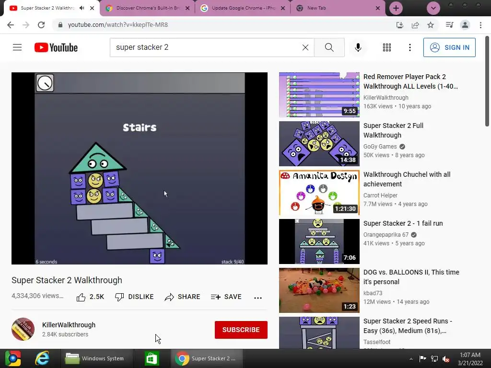This screenshot has width=491, height=368.
Task: Start voice search with the microphone icon
Action: 358,47
